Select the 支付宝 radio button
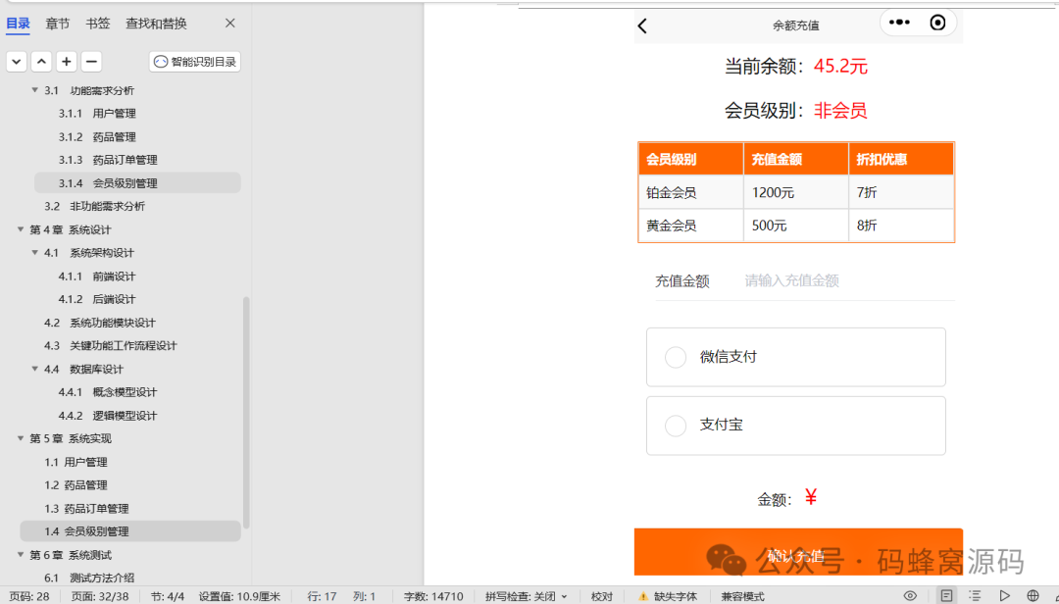The width and height of the screenshot is (1059, 604). click(676, 426)
